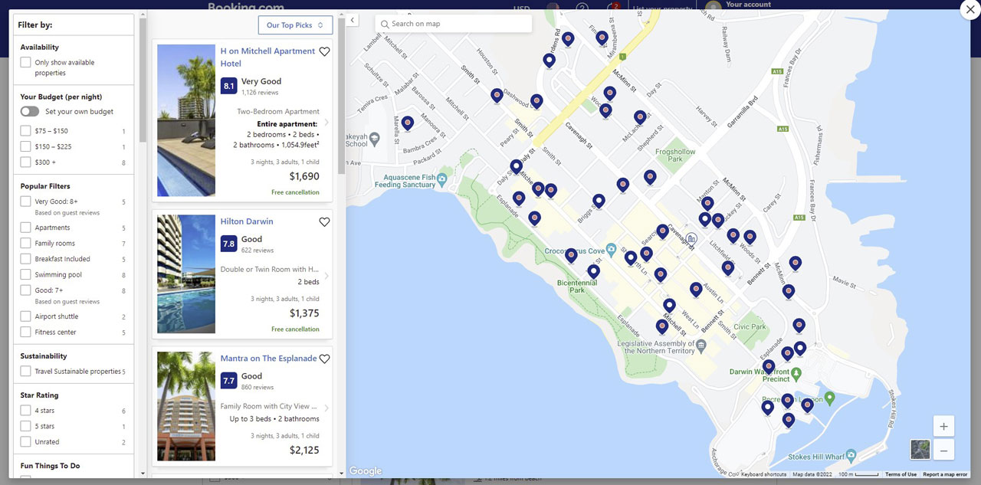The image size is (981, 485).
Task: Click the school marker near Schultze St
Action: point(374,139)
